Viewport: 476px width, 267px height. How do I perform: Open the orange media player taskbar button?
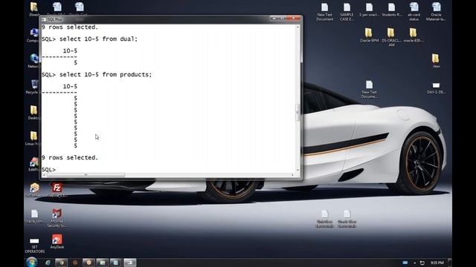(x=89, y=263)
